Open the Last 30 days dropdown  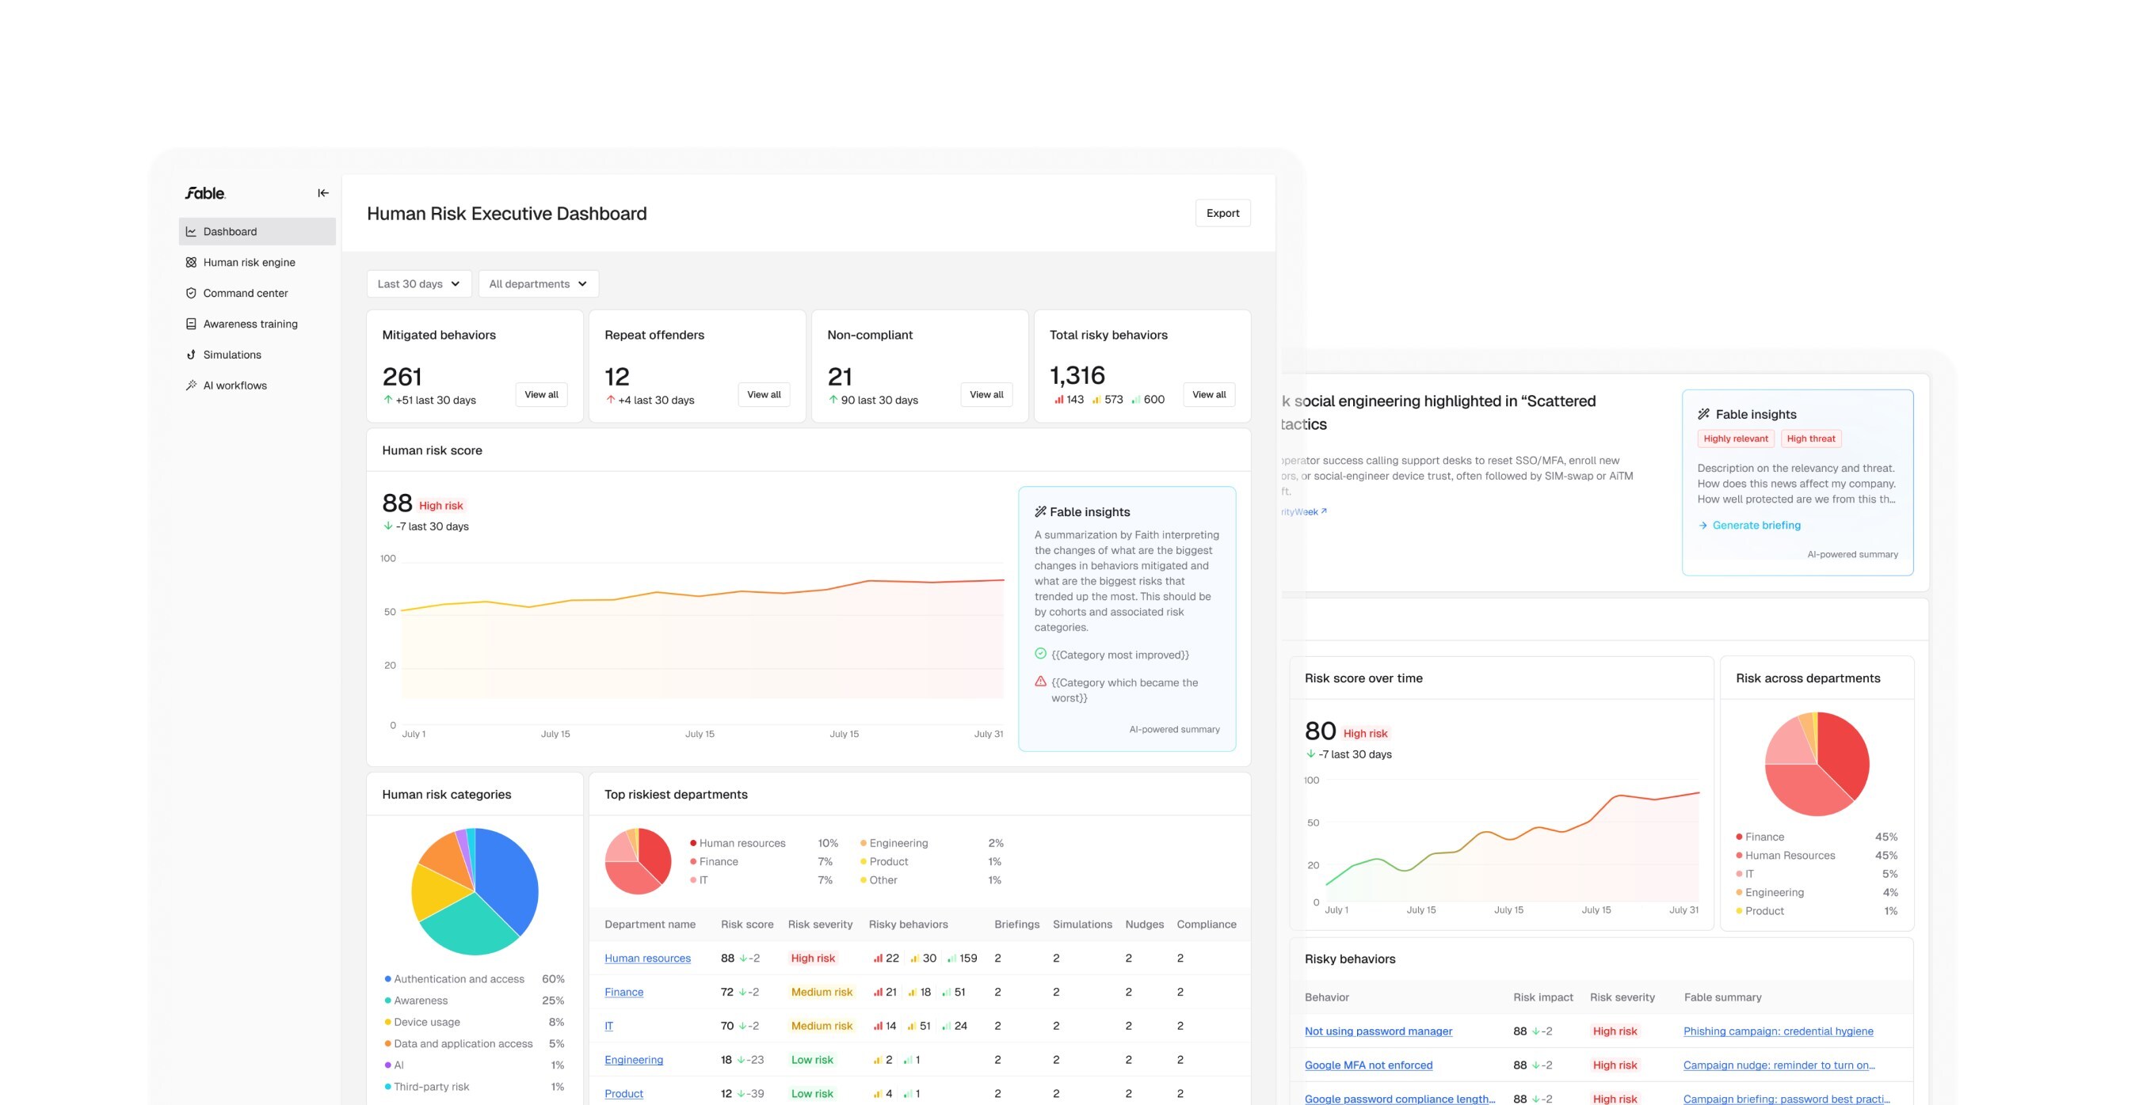pyautogui.click(x=418, y=283)
